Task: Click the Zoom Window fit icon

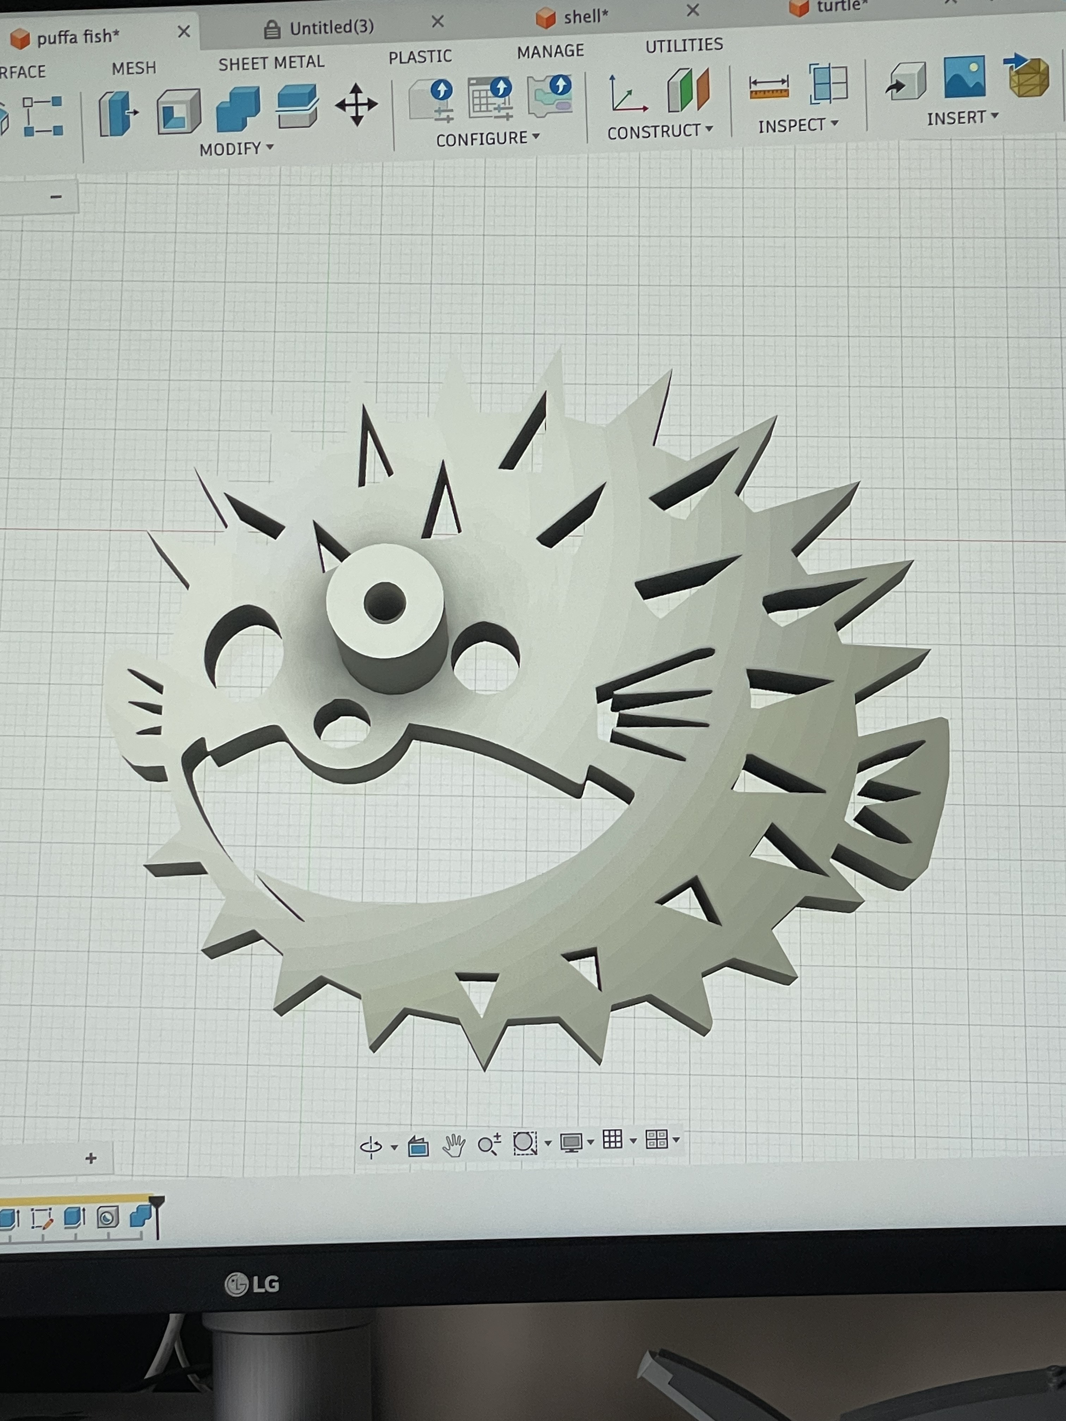Action: [x=525, y=1143]
